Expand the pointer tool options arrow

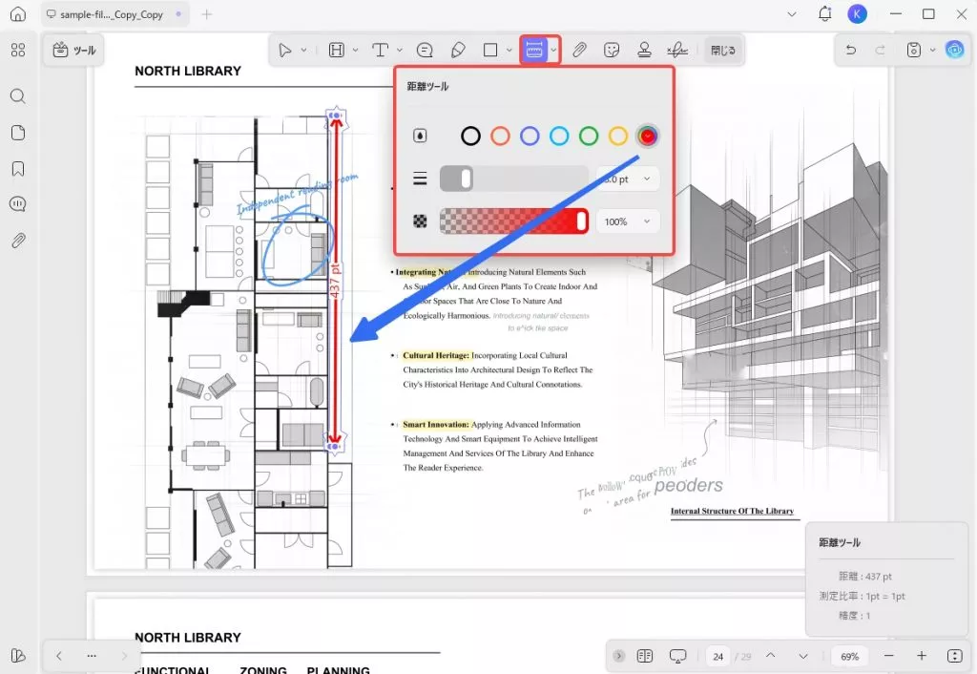tap(304, 50)
